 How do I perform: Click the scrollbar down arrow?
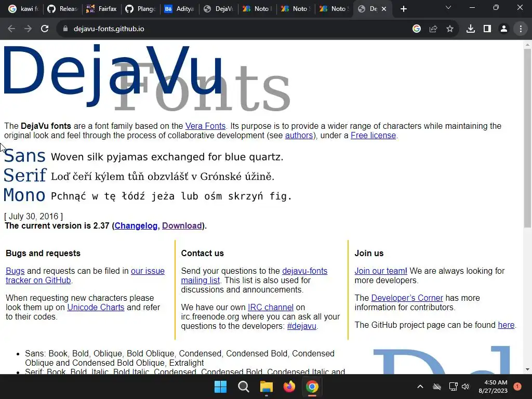[x=527, y=369]
